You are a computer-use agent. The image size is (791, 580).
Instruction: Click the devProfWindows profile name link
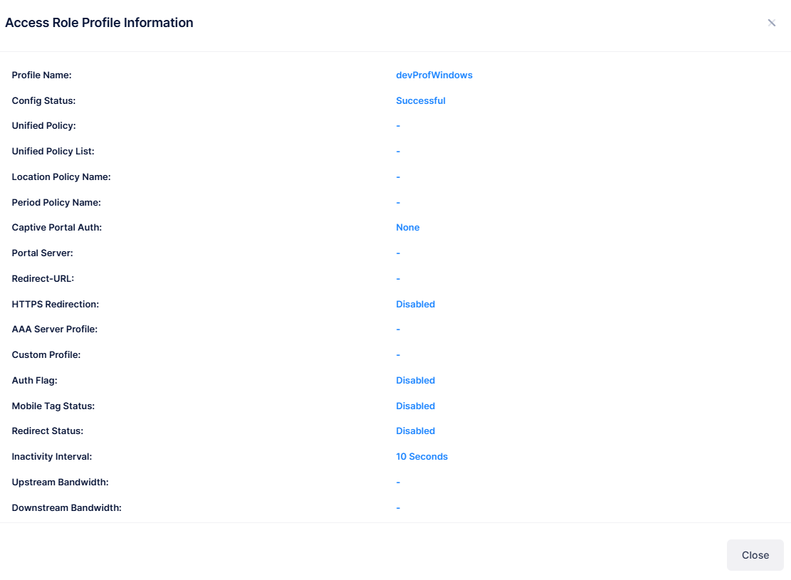point(434,75)
